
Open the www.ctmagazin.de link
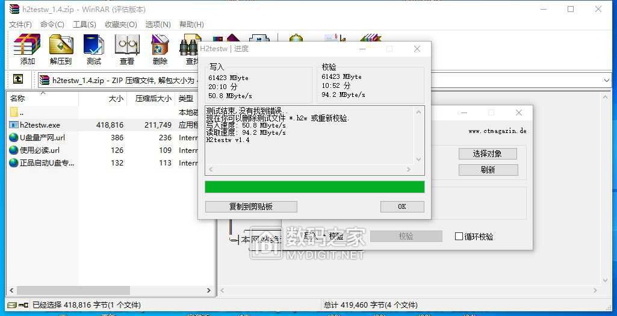(497, 131)
